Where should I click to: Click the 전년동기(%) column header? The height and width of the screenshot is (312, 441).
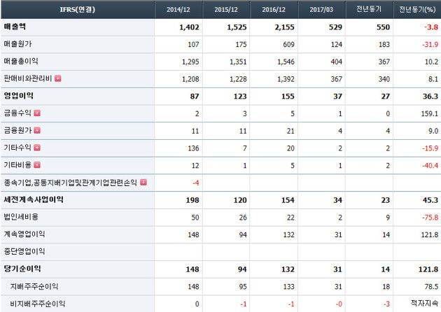coord(417,9)
